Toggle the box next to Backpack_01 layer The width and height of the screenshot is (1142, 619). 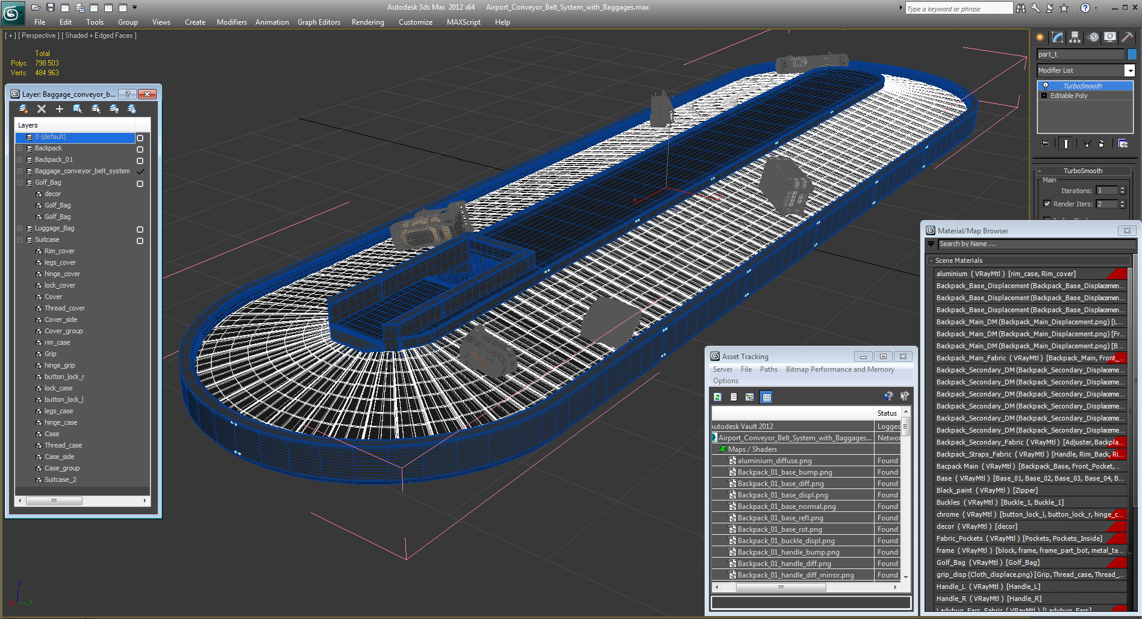coord(140,161)
